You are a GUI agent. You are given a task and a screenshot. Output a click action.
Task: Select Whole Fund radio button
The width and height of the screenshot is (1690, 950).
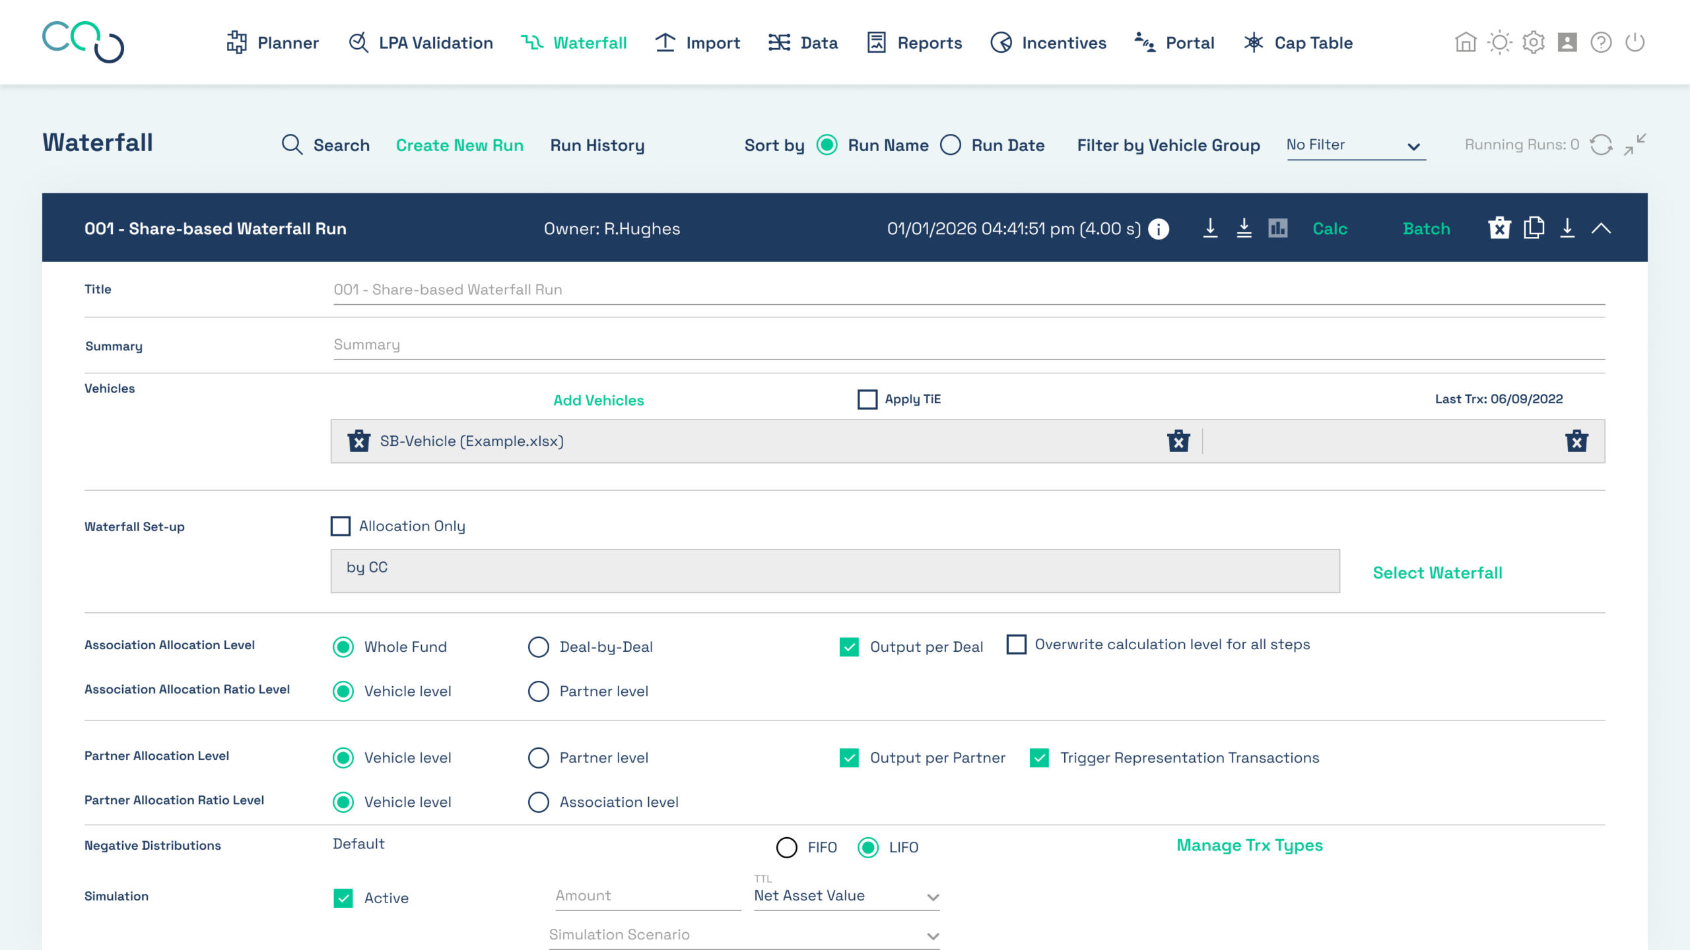(x=343, y=647)
